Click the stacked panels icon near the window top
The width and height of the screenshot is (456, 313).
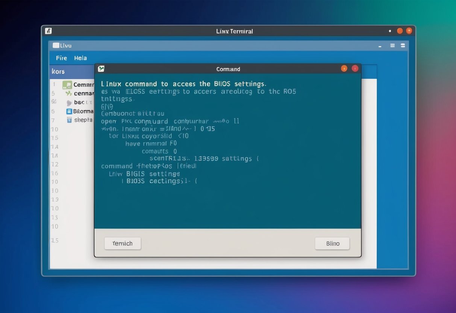pos(403,45)
